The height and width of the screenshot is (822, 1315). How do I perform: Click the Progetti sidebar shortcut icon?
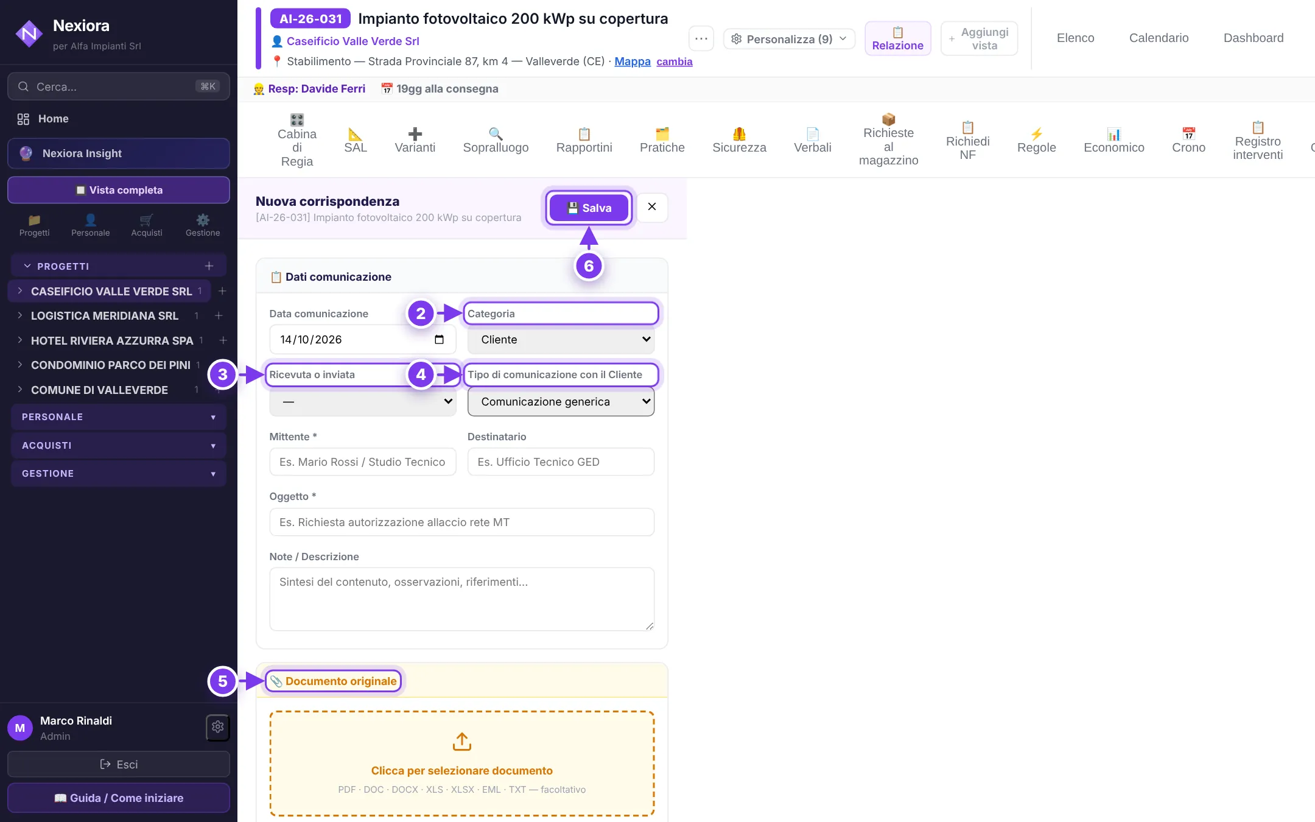[x=34, y=225]
